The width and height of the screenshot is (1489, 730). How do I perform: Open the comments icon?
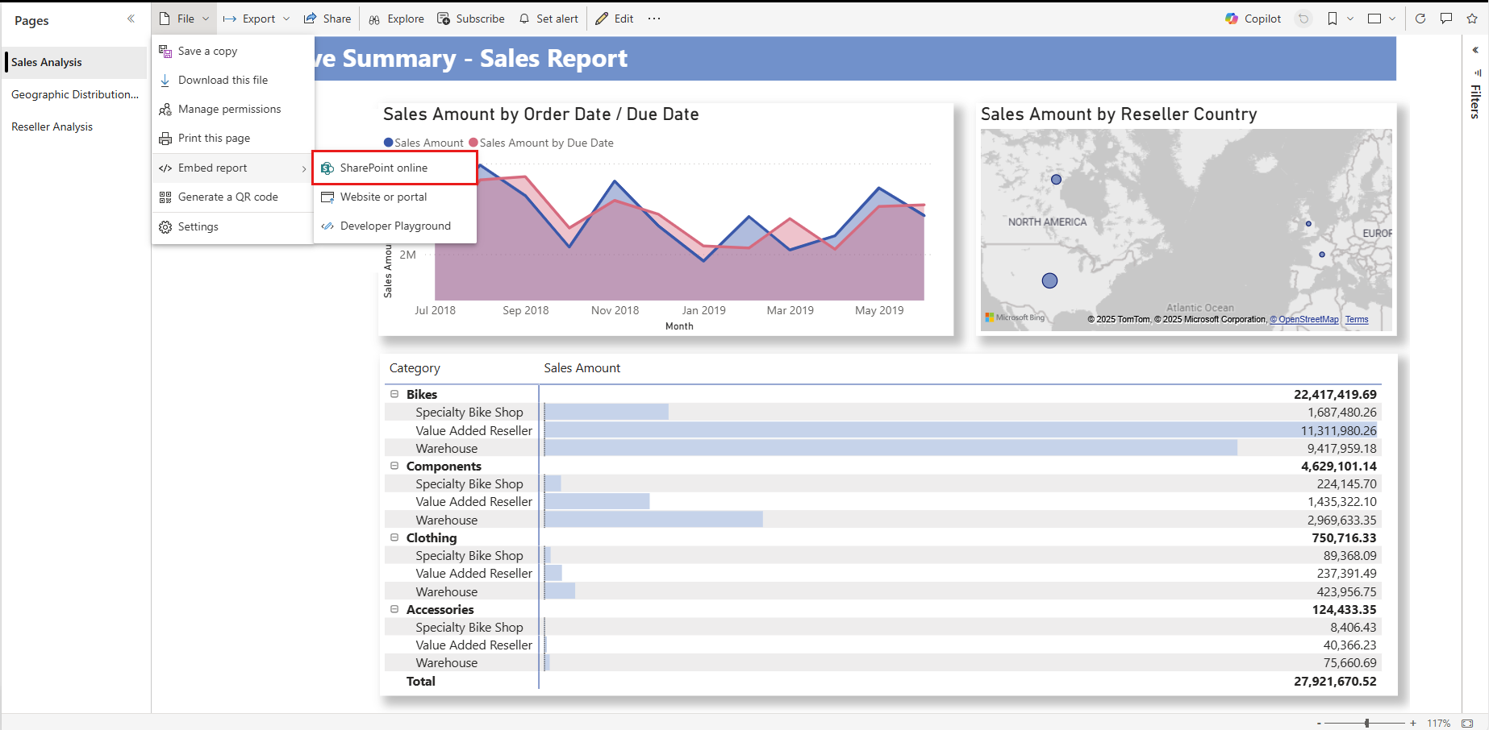pyautogui.click(x=1446, y=18)
